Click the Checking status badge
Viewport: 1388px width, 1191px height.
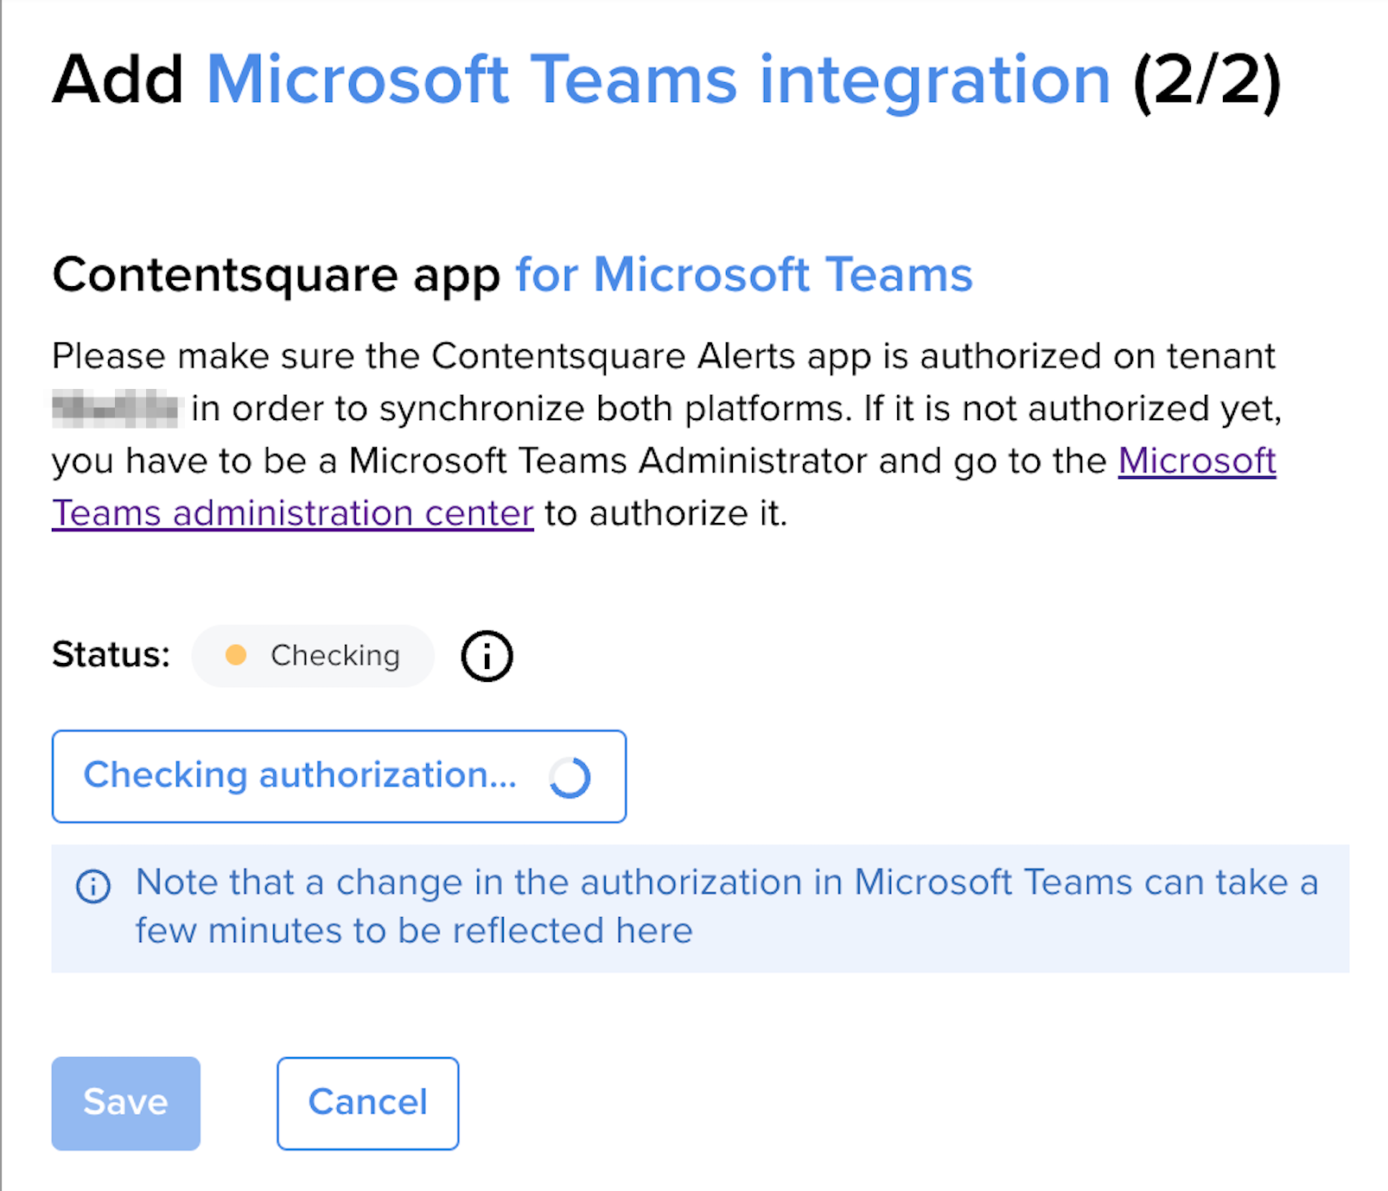pos(313,656)
